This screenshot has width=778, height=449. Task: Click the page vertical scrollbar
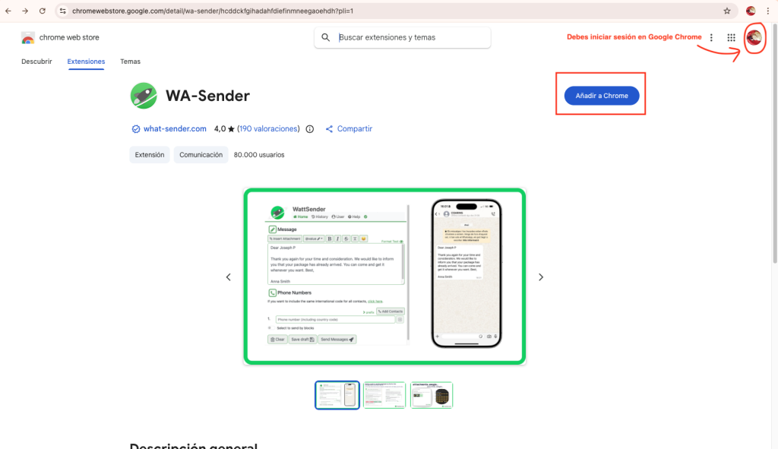[x=774, y=144]
